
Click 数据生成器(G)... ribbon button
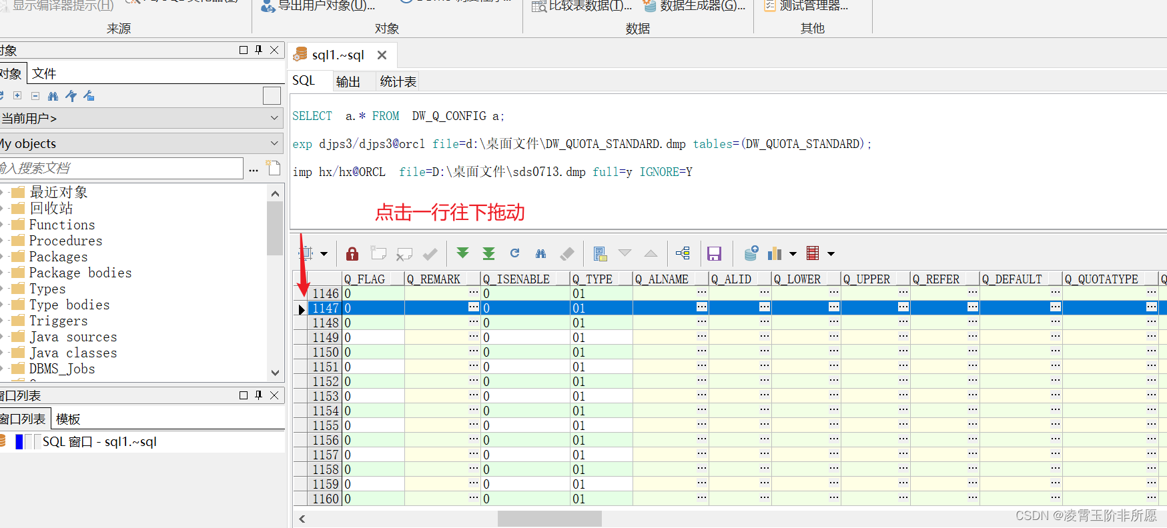[694, 6]
